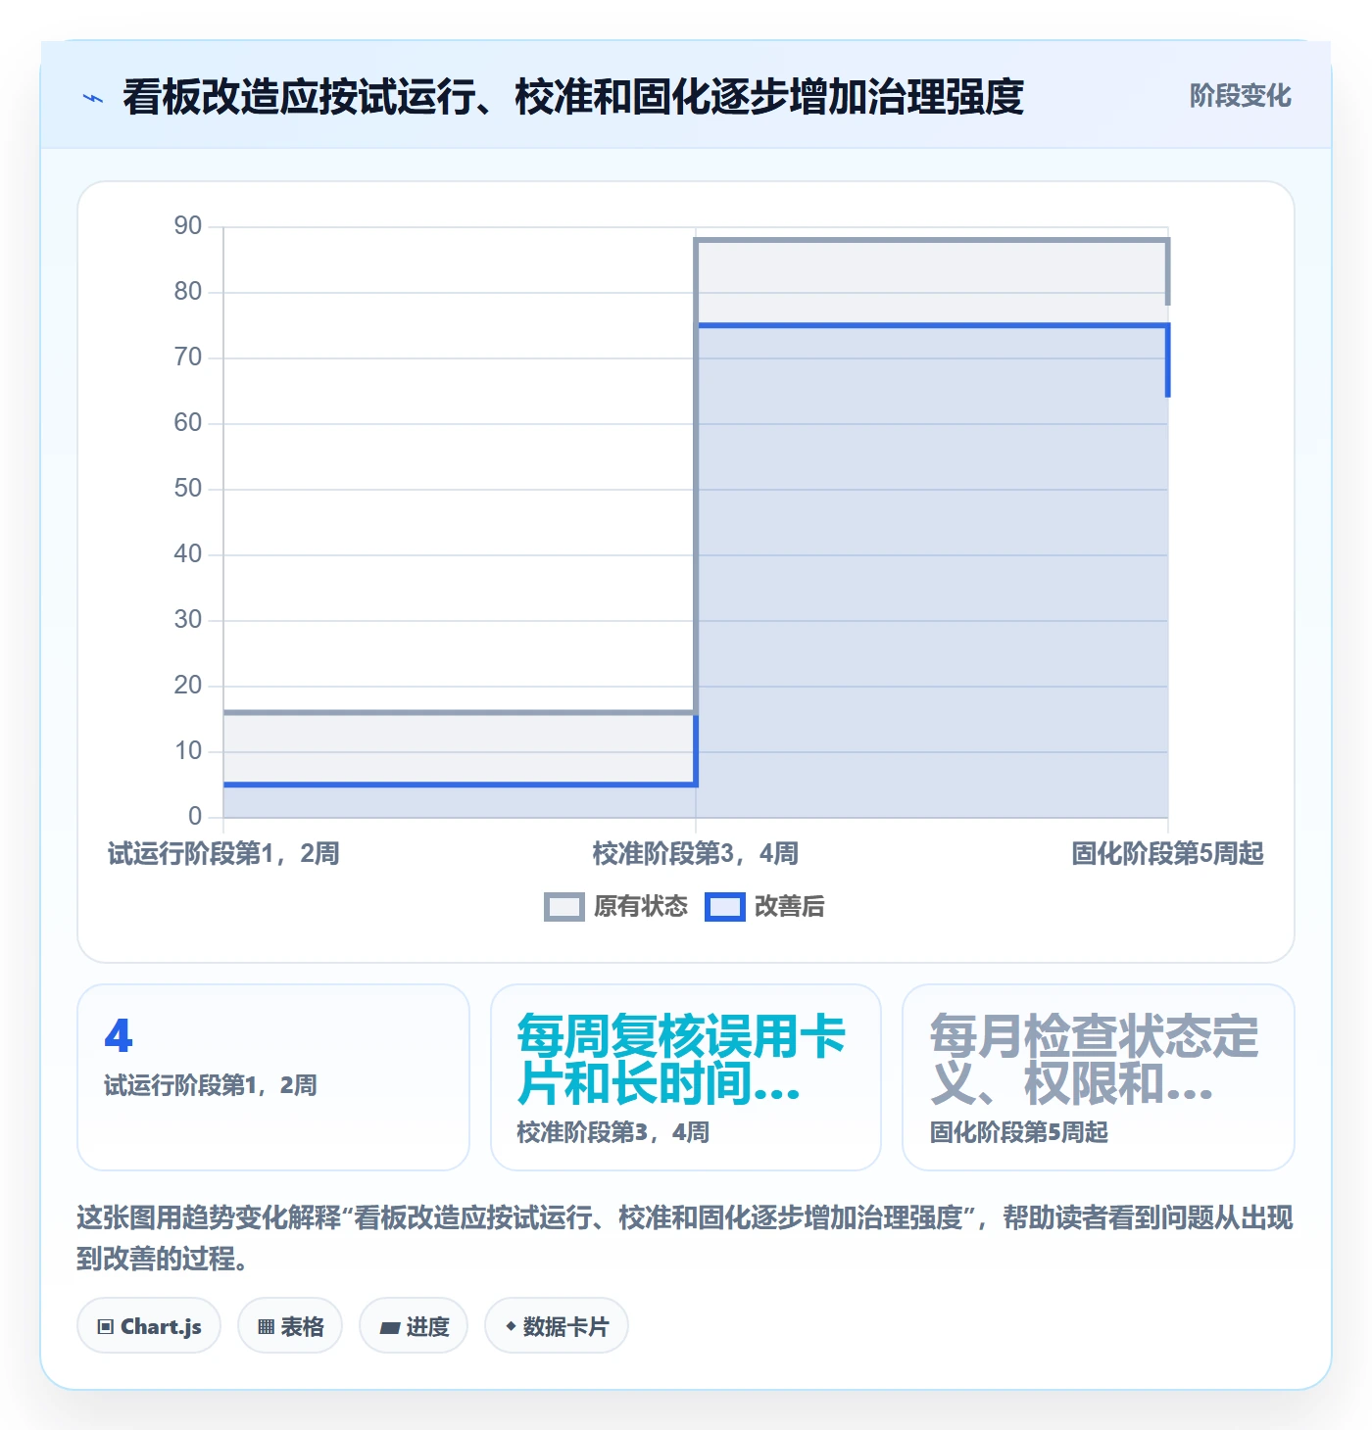Click the 进度 tag icon

[x=390, y=1328]
